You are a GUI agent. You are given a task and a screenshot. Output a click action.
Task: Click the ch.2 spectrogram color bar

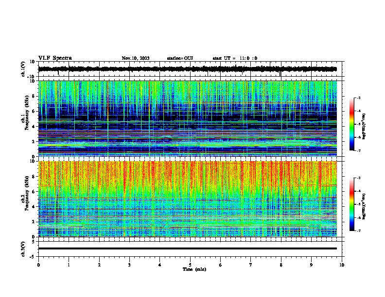[351, 204]
